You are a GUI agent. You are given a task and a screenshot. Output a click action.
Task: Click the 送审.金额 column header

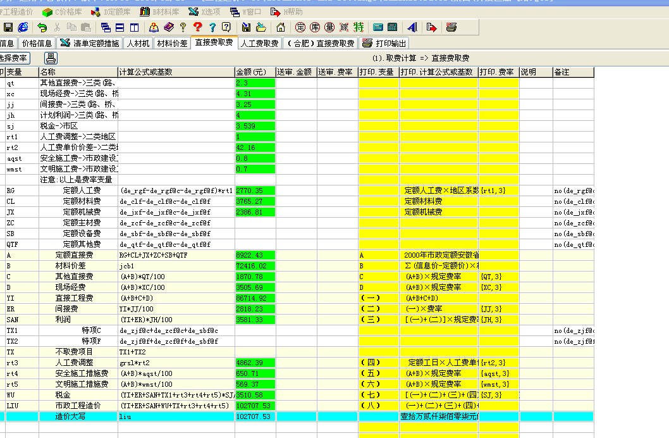(296, 72)
